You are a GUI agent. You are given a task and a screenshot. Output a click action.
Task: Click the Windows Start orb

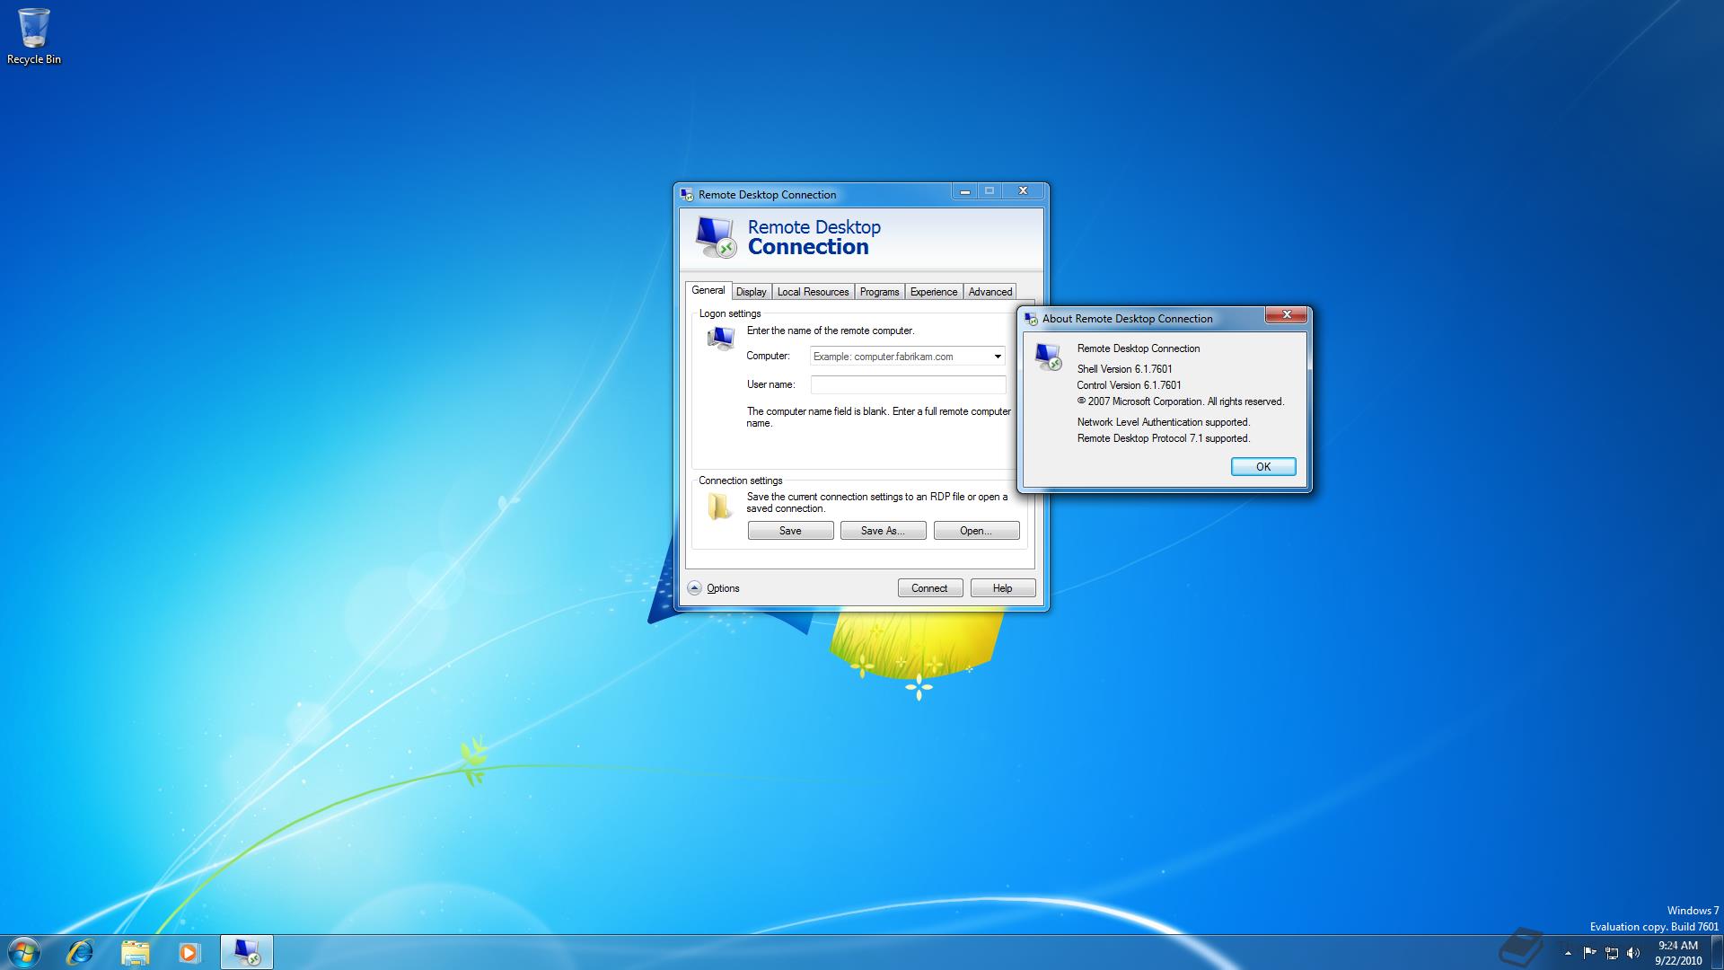[24, 952]
